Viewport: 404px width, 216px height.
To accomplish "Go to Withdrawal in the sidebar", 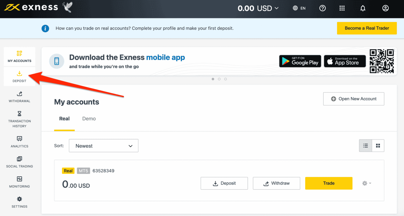I will point(19,96).
